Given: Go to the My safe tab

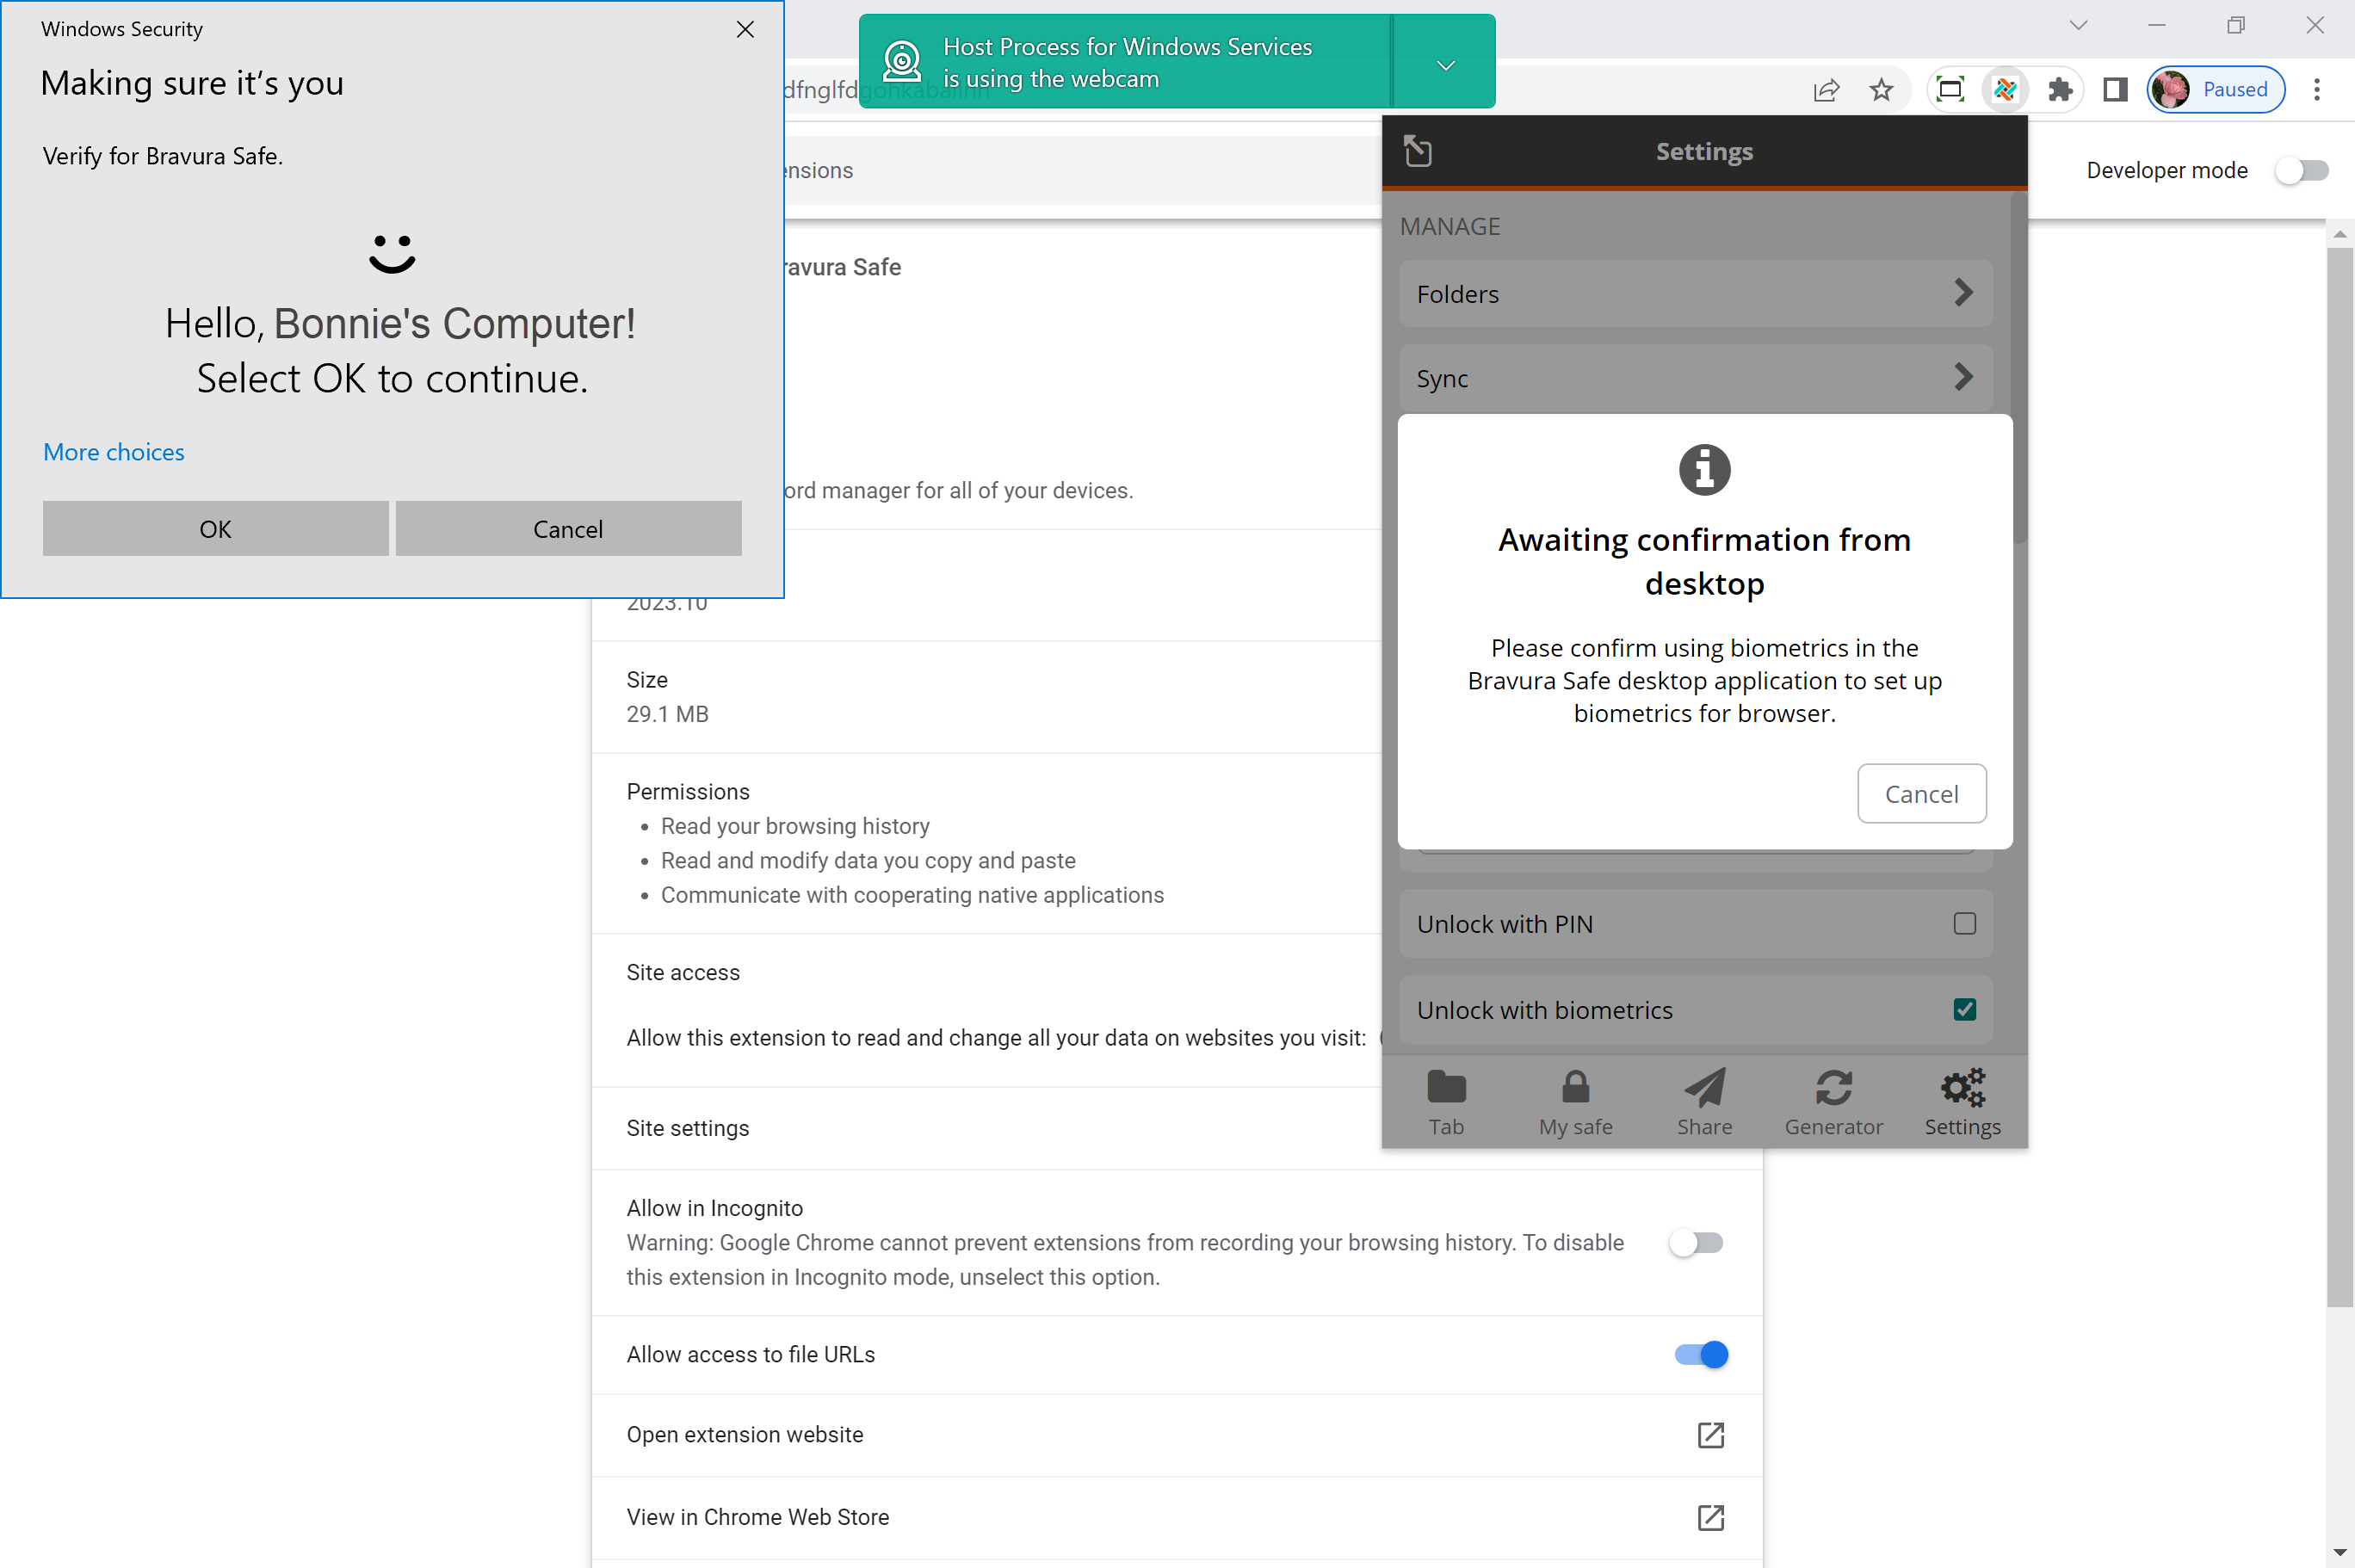Looking at the screenshot, I should point(1575,1101).
